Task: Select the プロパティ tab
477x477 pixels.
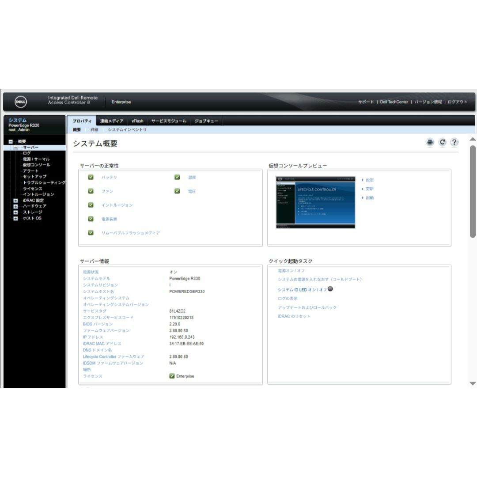Action: [x=82, y=121]
